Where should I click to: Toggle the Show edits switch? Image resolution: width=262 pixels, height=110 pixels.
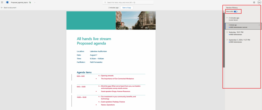pos(235,11)
